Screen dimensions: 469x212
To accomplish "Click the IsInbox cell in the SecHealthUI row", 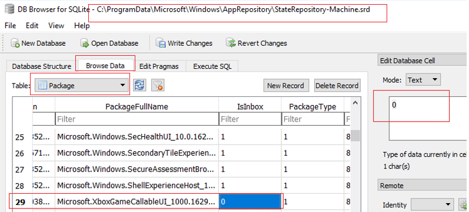I will coord(250,137).
